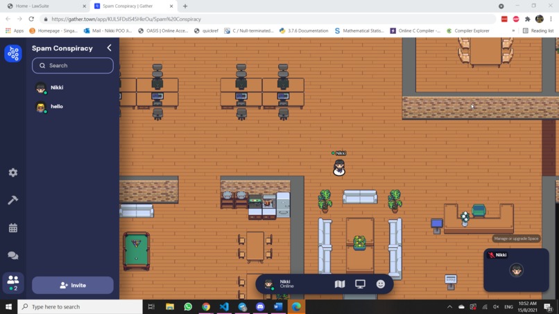Viewport: 559px width, 314px height.
Task: Open the Reading list
Action: tap(538, 30)
